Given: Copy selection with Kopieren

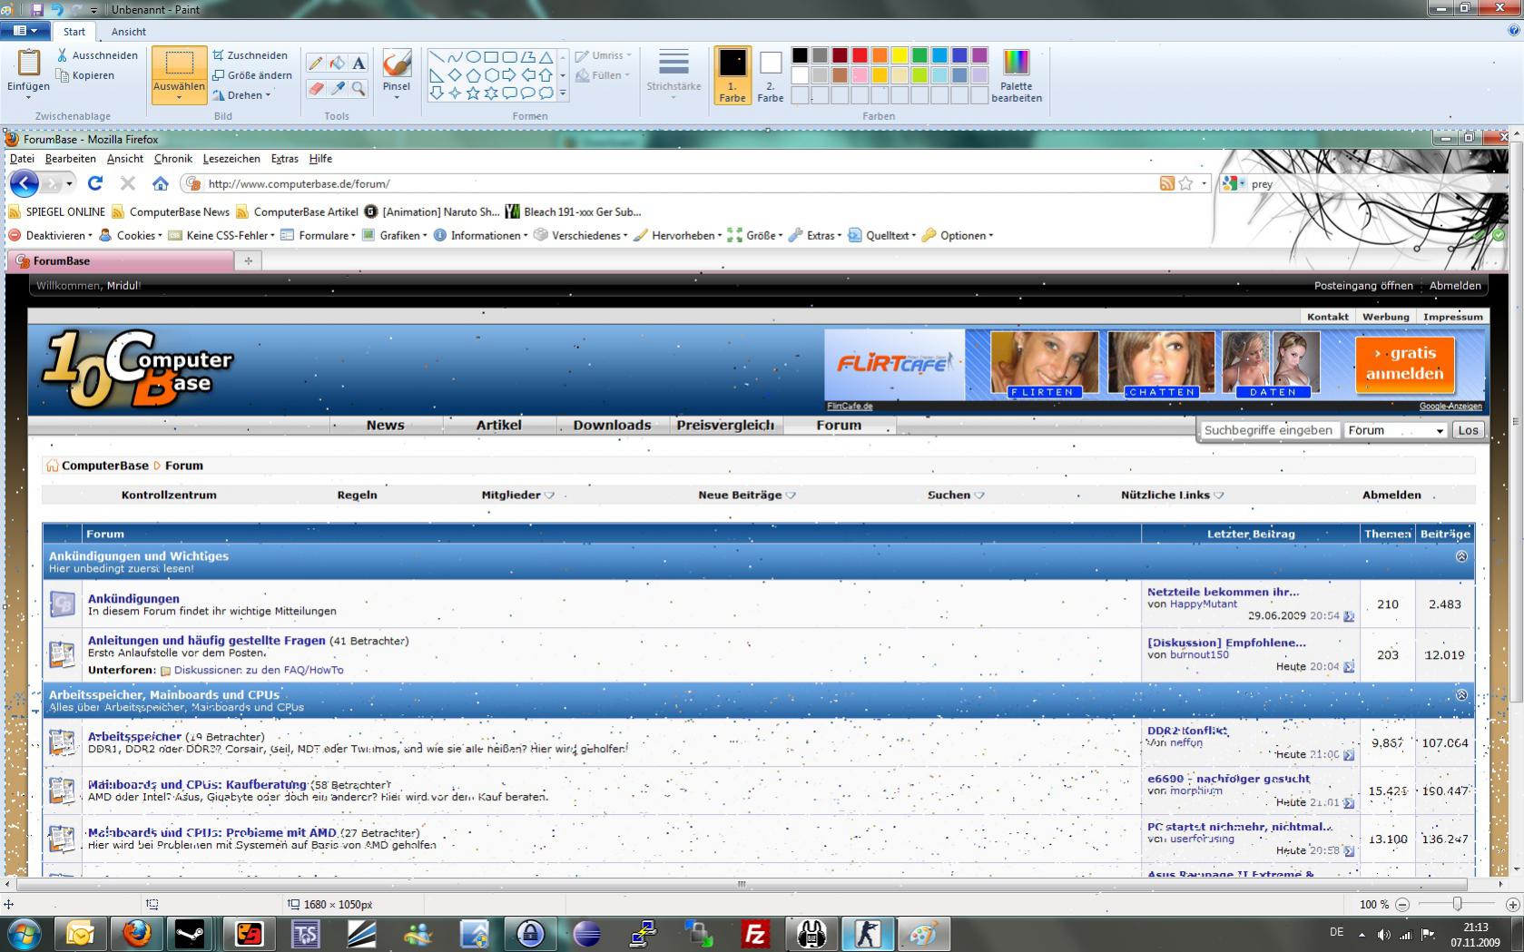Looking at the screenshot, I should pyautogui.click(x=85, y=75).
